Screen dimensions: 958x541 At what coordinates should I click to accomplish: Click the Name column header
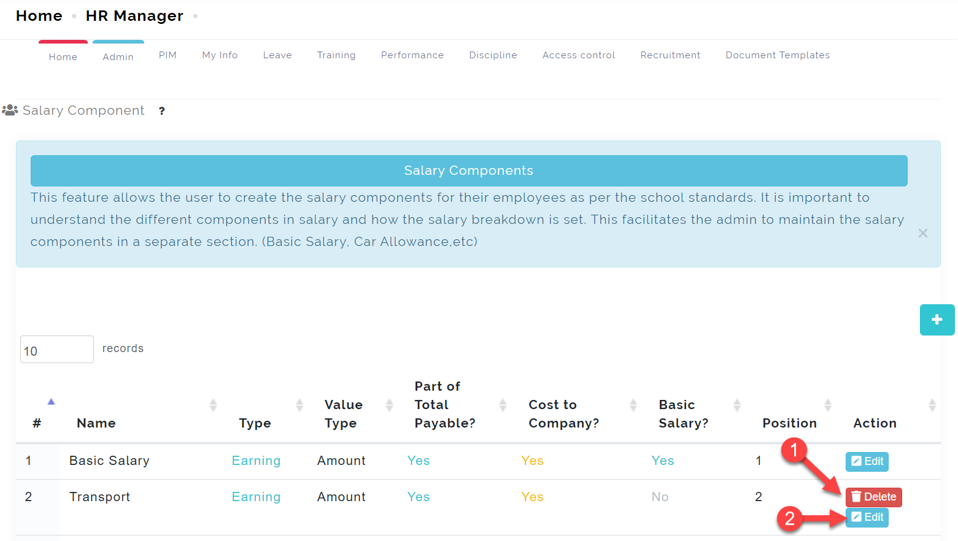pyautogui.click(x=96, y=423)
